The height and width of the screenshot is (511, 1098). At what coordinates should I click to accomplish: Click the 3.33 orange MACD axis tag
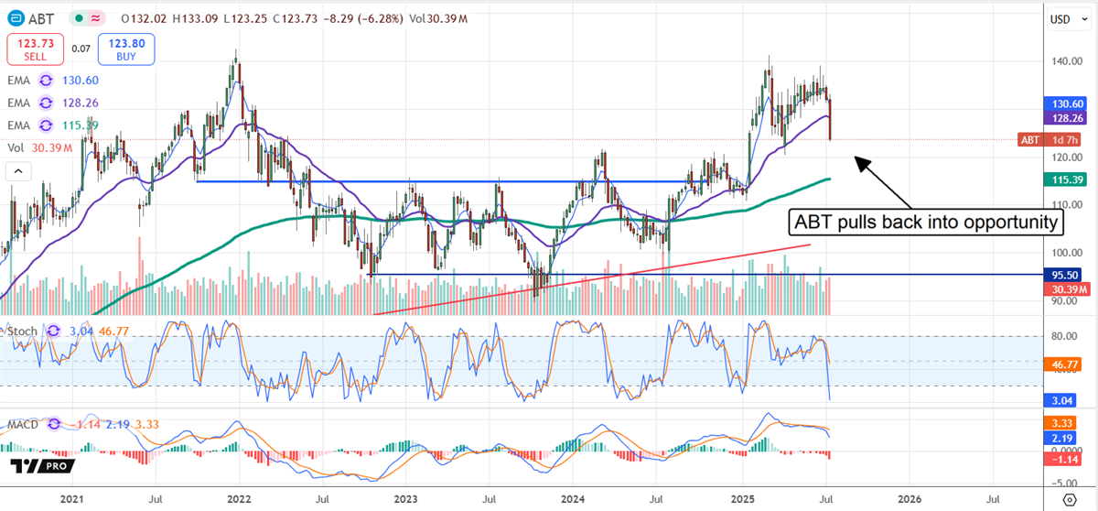[1061, 423]
